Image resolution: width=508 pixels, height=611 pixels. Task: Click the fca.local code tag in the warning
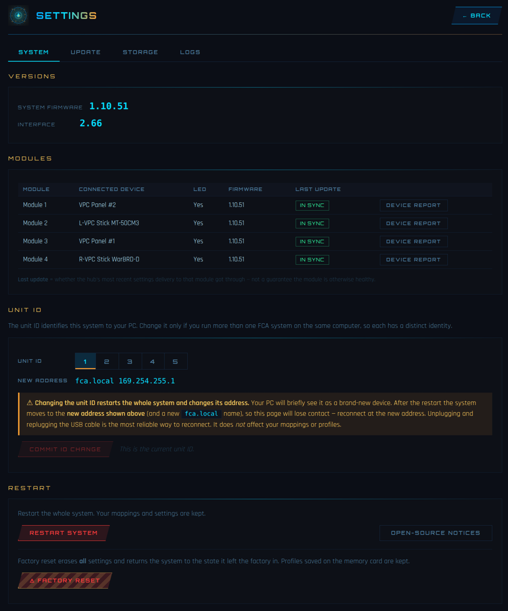[x=201, y=414]
